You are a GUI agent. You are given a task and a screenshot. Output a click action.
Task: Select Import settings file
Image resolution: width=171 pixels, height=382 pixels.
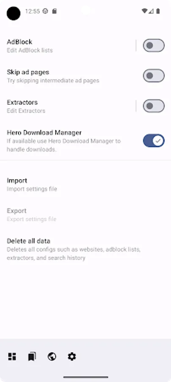tap(85, 185)
